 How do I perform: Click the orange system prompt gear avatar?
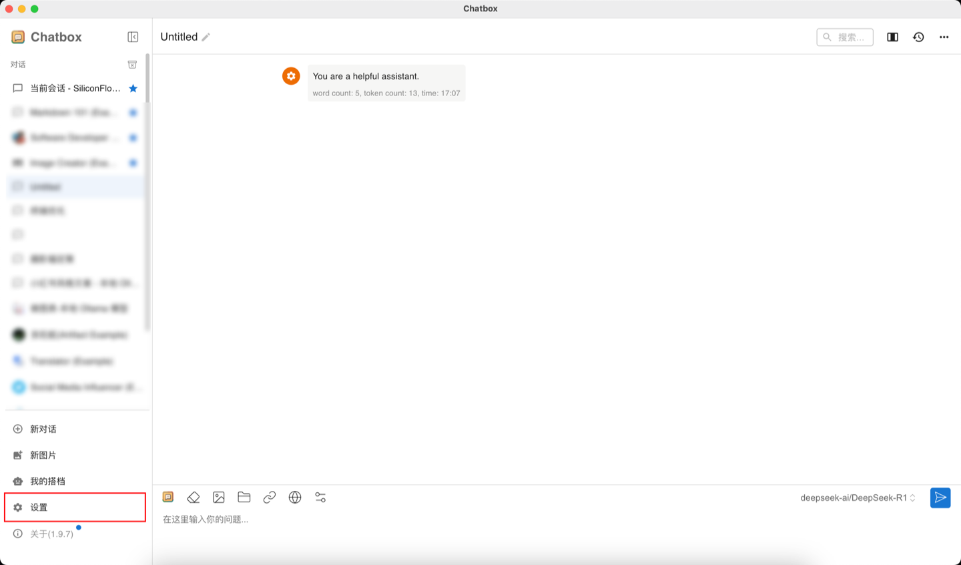point(291,76)
